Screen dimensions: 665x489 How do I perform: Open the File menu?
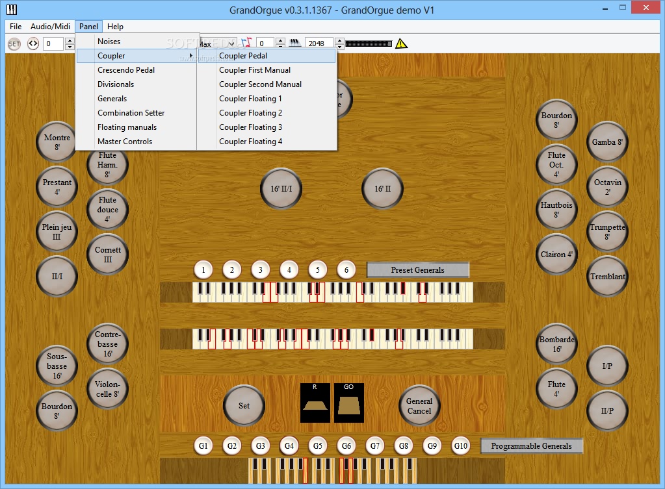(x=16, y=26)
